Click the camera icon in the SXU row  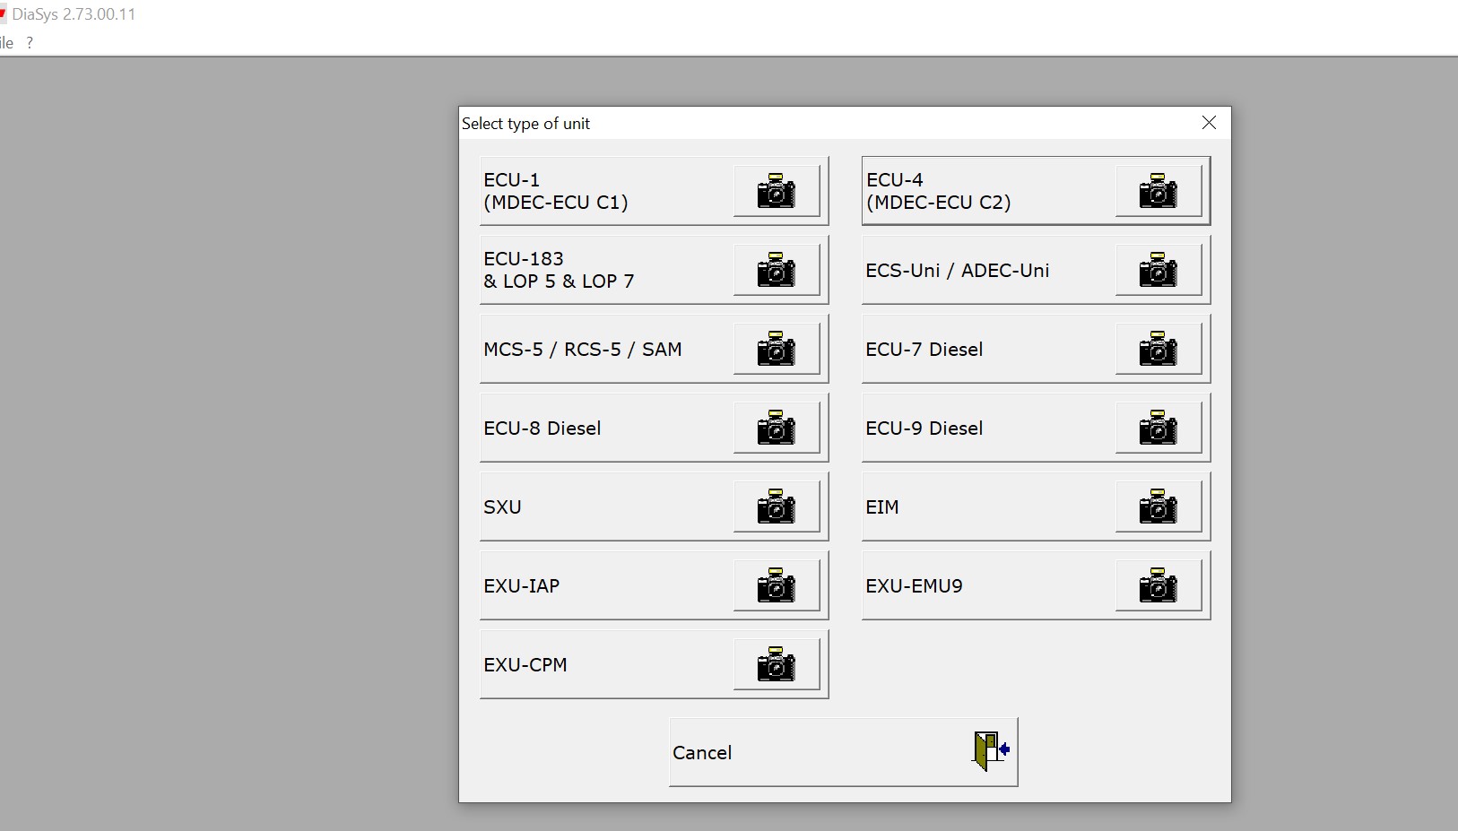[776, 506]
